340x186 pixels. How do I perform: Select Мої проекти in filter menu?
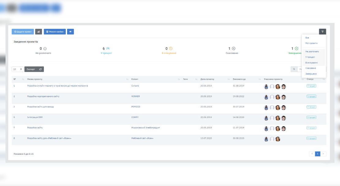tap(311, 43)
